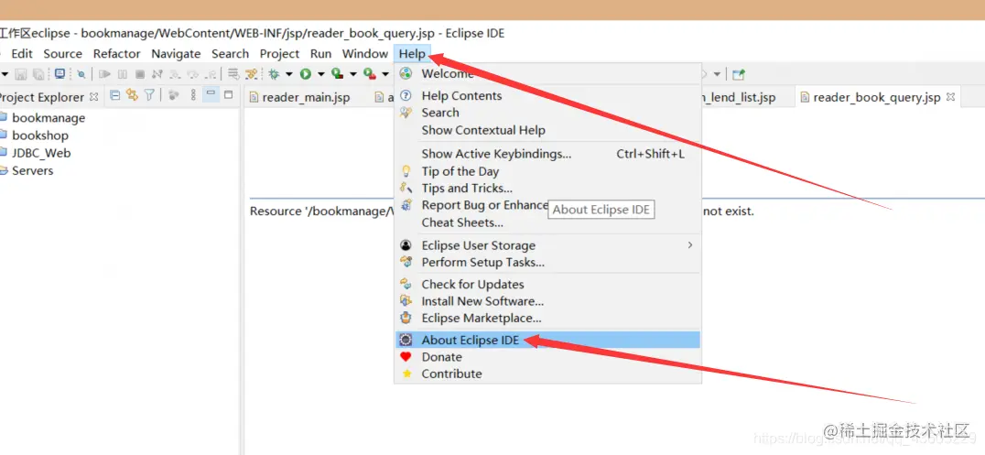Click the green Run icon

pos(306,74)
